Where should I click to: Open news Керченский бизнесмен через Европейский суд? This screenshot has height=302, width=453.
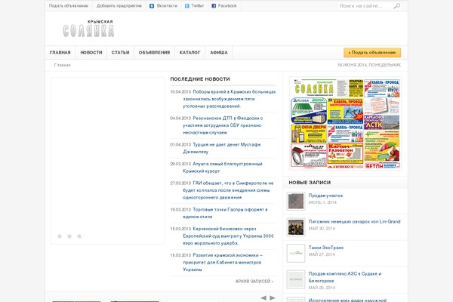point(228,236)
